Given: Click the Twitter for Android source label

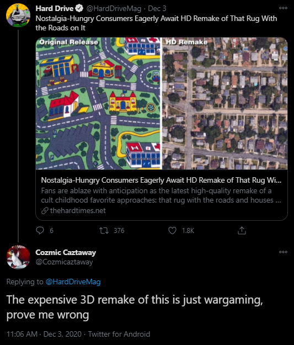Looking at the screenshot, I should coord(119,334).
